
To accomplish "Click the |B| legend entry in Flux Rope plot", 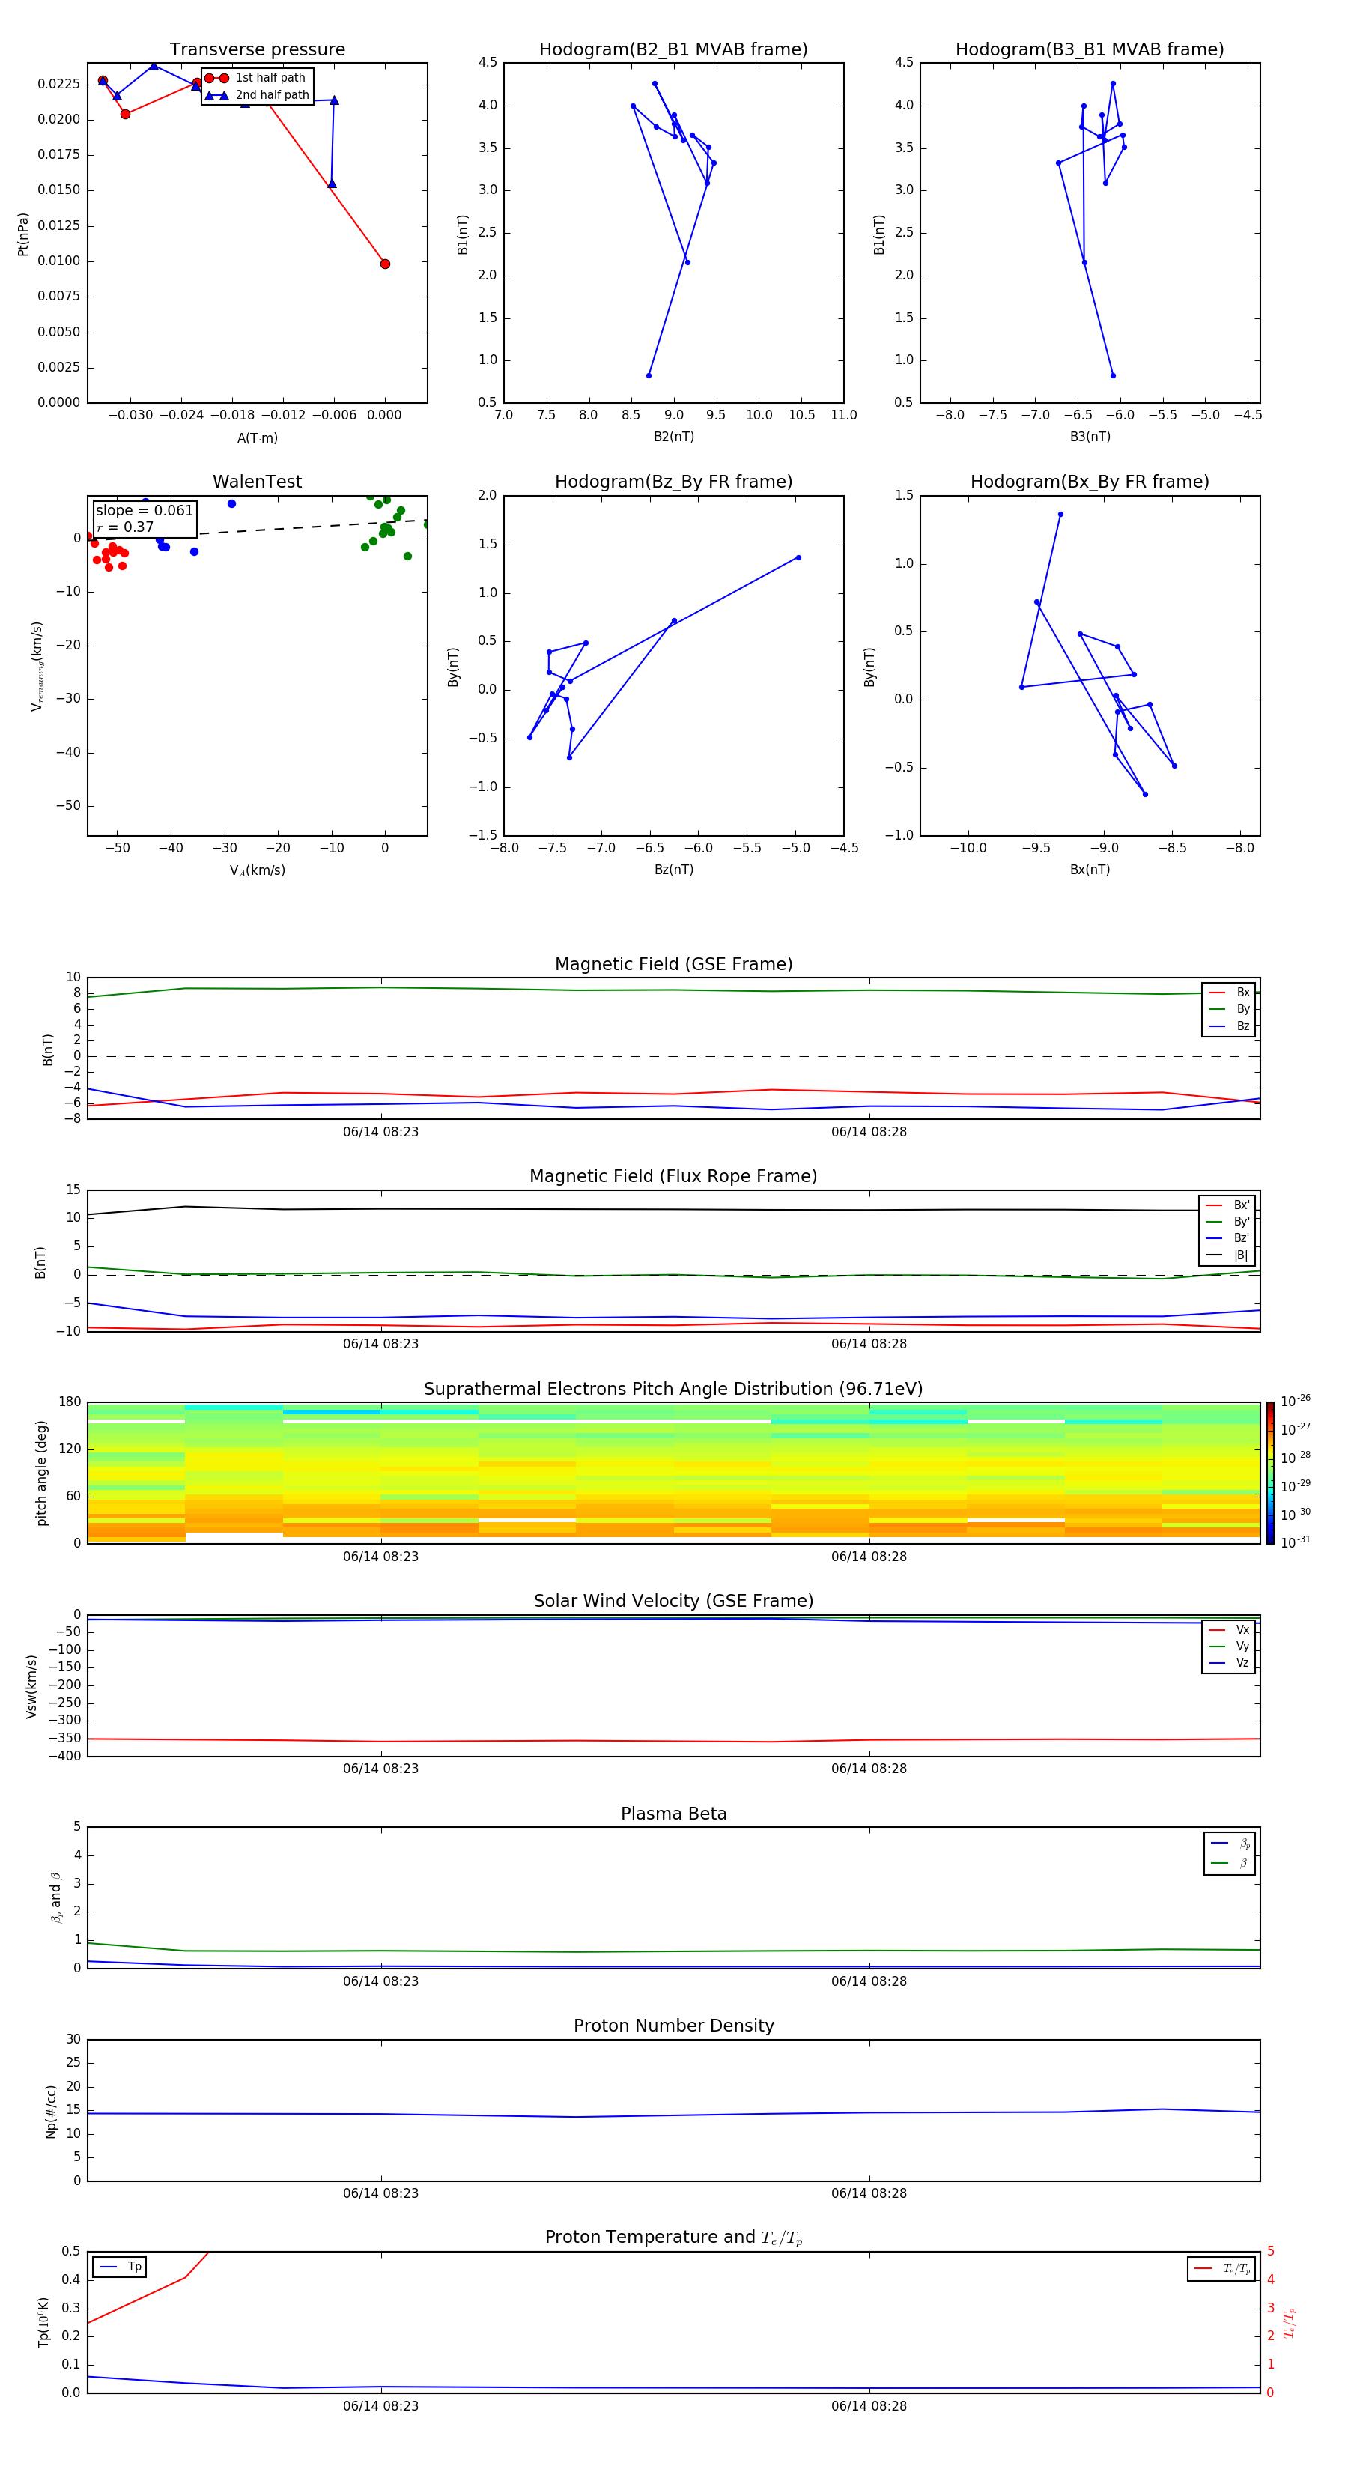I will click(x=1227, y=1255).
